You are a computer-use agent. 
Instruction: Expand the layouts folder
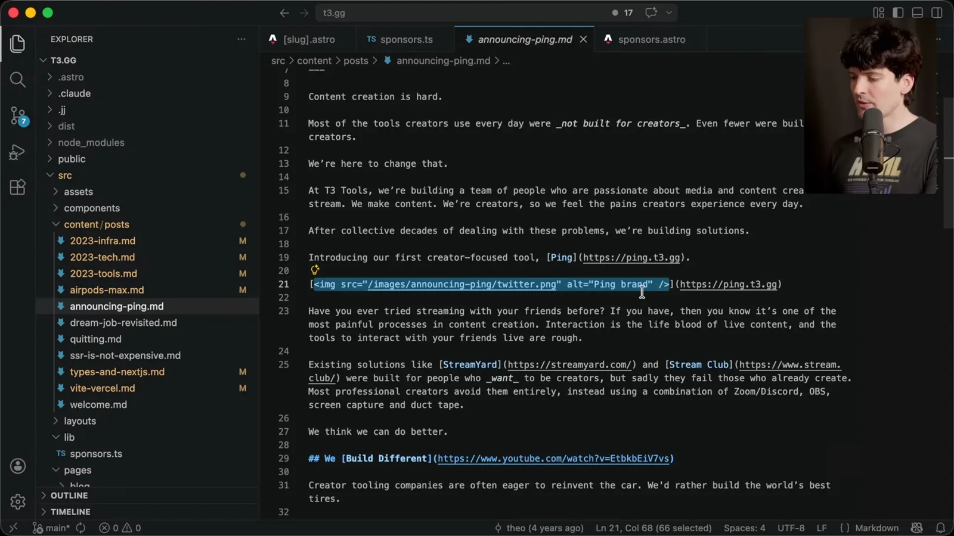pyautogui.click(x=79, y=421)
